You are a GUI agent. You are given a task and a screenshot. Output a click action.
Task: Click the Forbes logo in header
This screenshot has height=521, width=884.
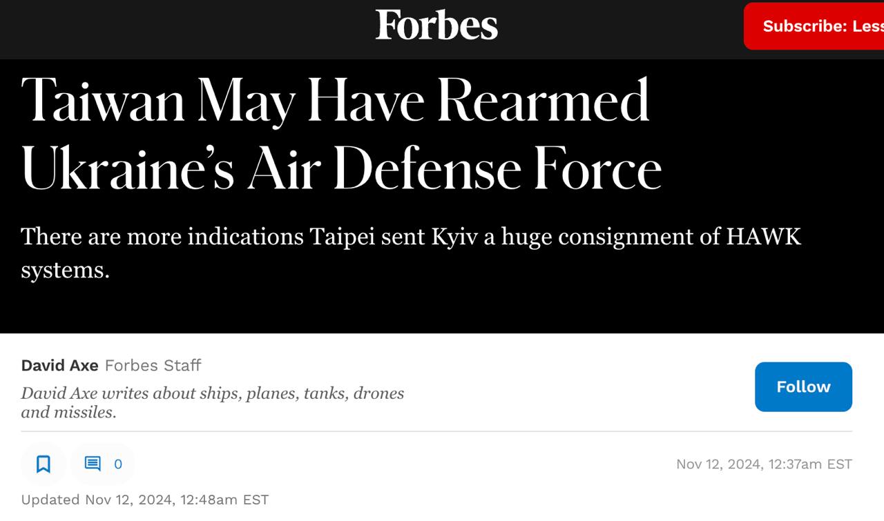coord(436,26)
